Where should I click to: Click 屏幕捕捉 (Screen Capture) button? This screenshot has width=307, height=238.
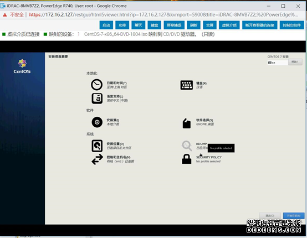click(x=174, y=25)
